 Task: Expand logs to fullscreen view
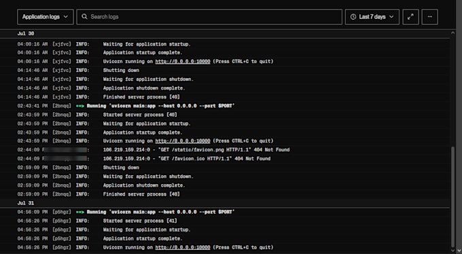point(410,17)
